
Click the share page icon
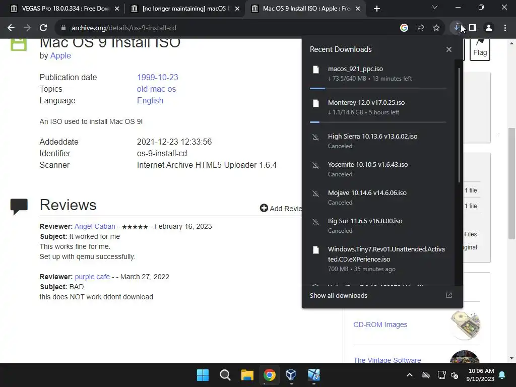pos(420,28)
